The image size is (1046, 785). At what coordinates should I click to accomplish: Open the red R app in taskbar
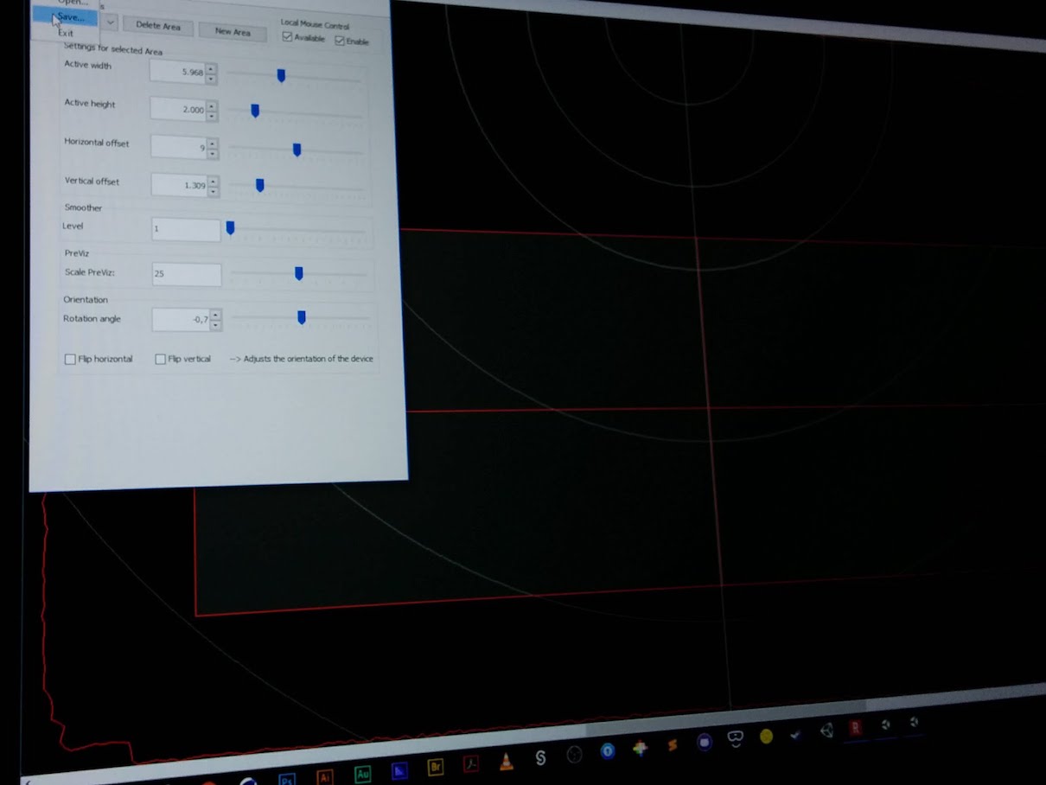pos(856,728)
